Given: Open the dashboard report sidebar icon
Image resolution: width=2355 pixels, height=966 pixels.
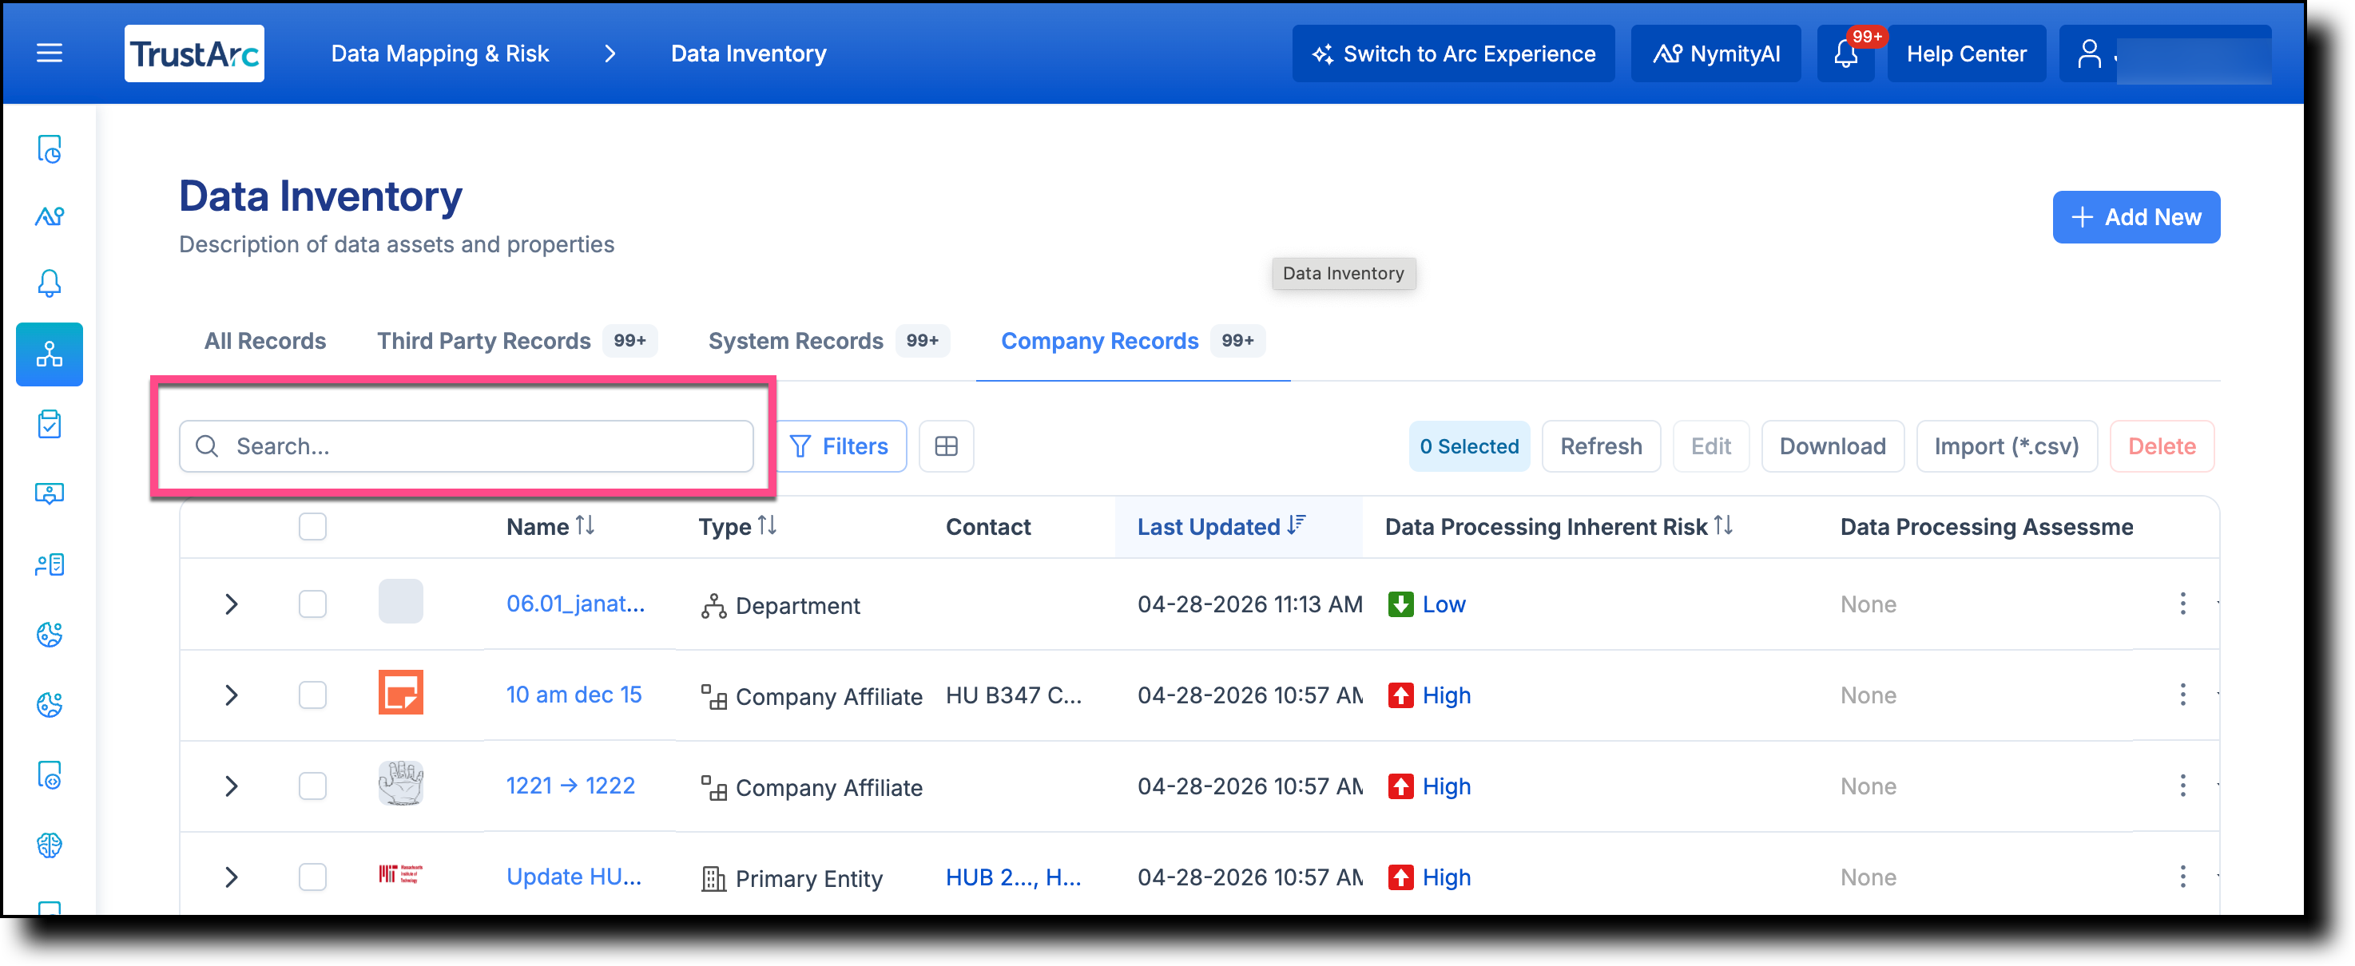Looking at the screenshot, I should 50,149.
